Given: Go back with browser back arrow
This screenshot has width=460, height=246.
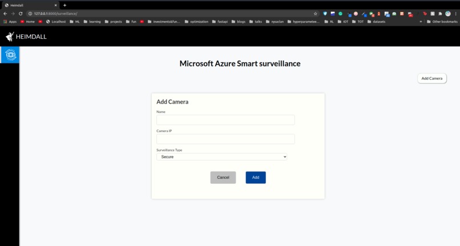Looking at the screenshot, I should click(x=5, y=14).
